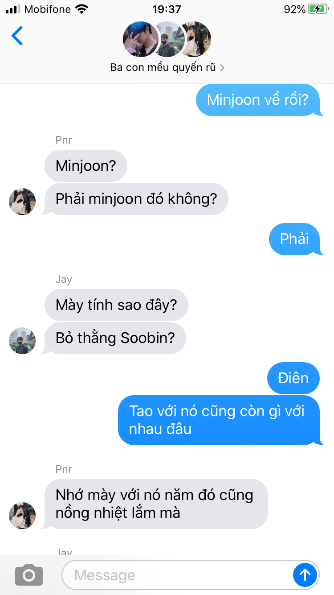Tap the Wi-Fi icon in status bar
The width and height of the screenshot is (334, 595).
[x=81, y=9]
